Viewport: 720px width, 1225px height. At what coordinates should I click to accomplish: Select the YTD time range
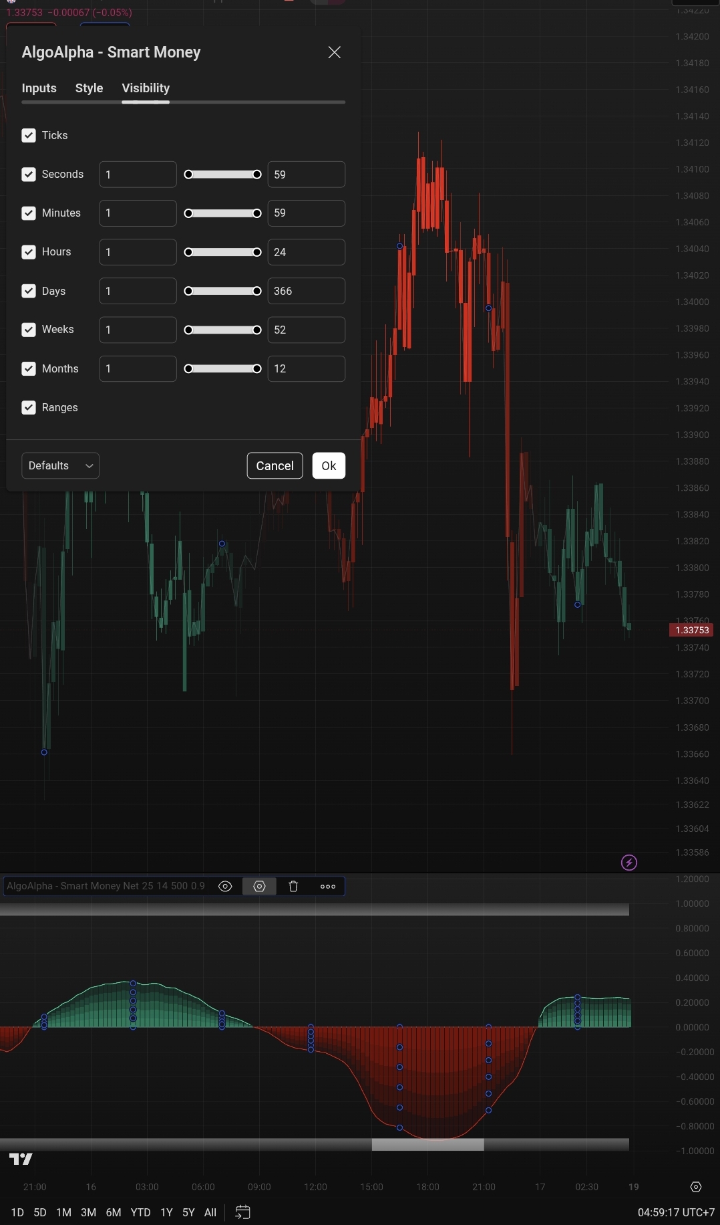click(140, 1212)
